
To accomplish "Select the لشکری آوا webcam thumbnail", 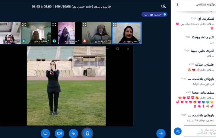I will pyautogui.click(x=10, y=33).
